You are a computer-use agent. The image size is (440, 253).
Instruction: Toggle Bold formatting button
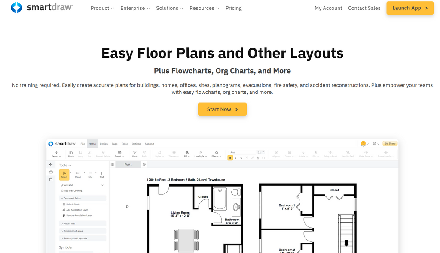(230, 158)
